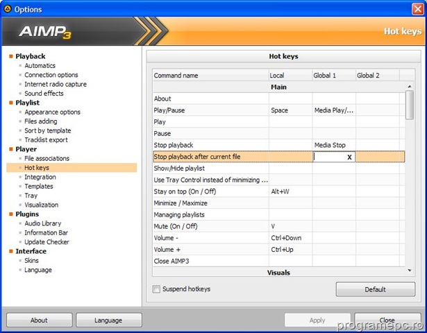Open Tray settings
This screenshot has height=333, width=427.
coord(31,196)
